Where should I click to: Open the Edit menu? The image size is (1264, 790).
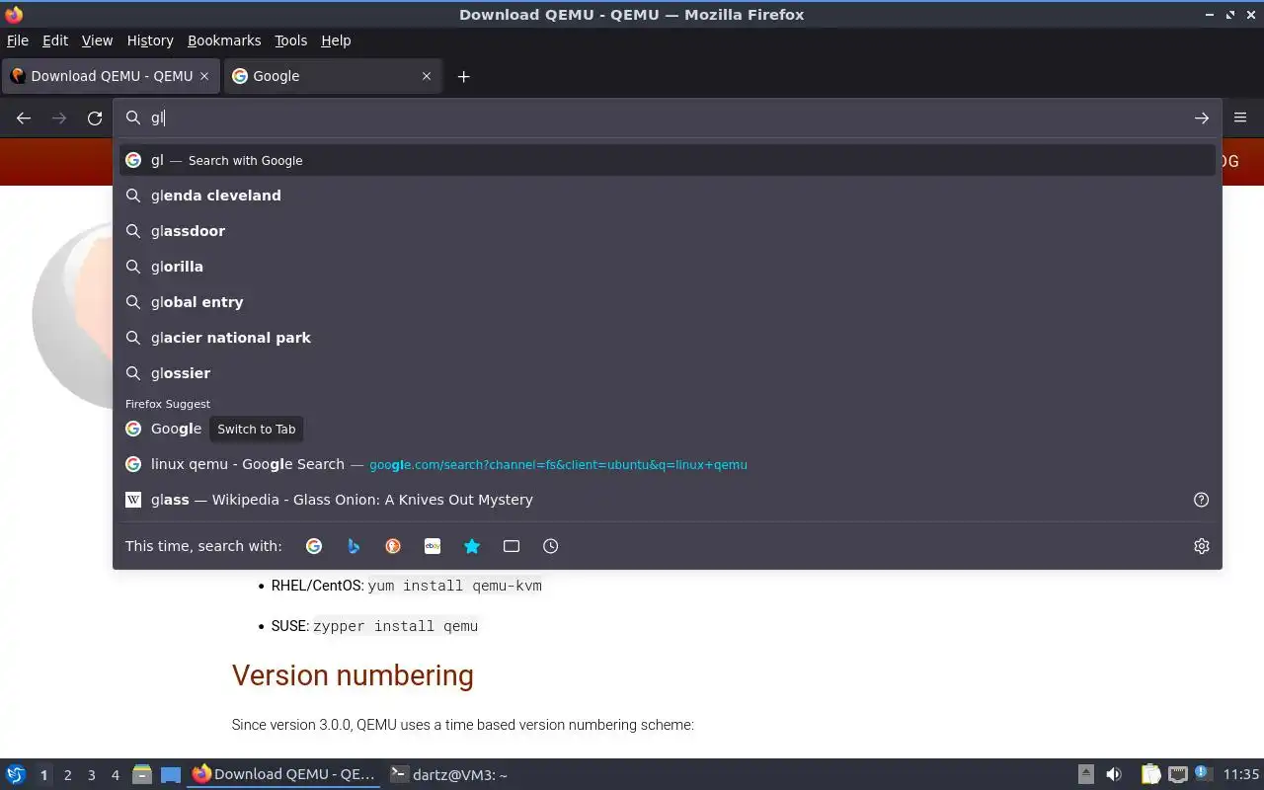[x=55, y=40]
